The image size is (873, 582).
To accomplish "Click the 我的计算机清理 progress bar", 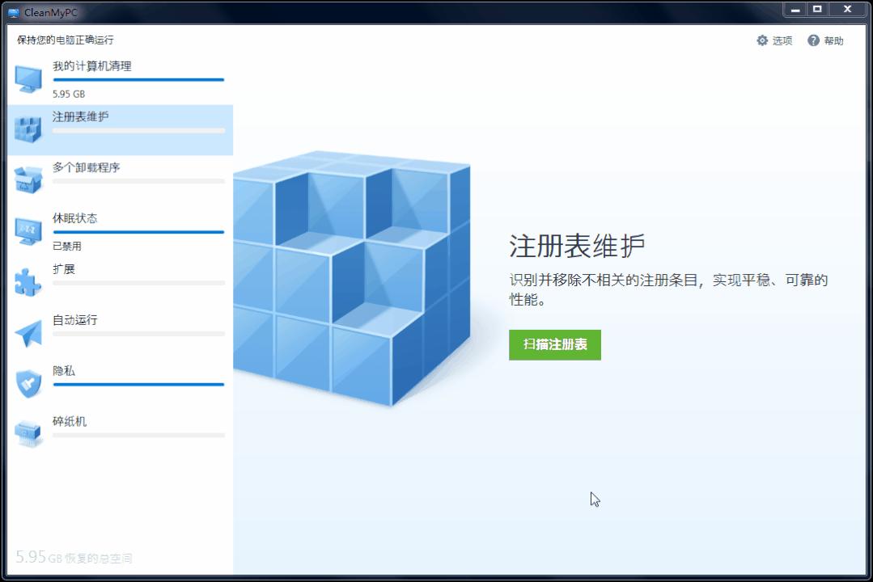I will coord(138,79).
